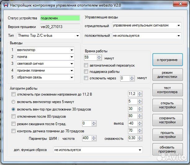Image resolution: width=190 pixels, height=165 pixels.
Task: Click the device status 'подключен' field
Action: [x=60, y=18]
